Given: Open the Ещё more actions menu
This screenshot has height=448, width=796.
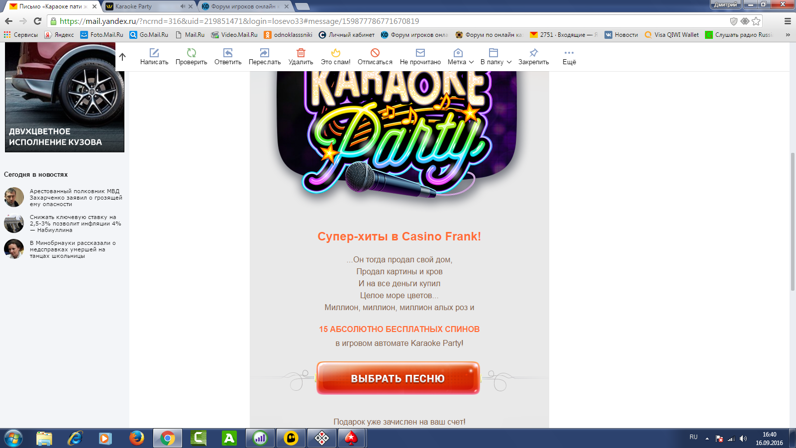Looking at the screenshot, I should click(569, 57).
